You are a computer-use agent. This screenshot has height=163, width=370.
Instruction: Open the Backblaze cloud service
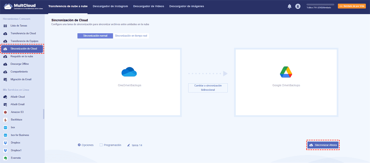pos(16,120)
